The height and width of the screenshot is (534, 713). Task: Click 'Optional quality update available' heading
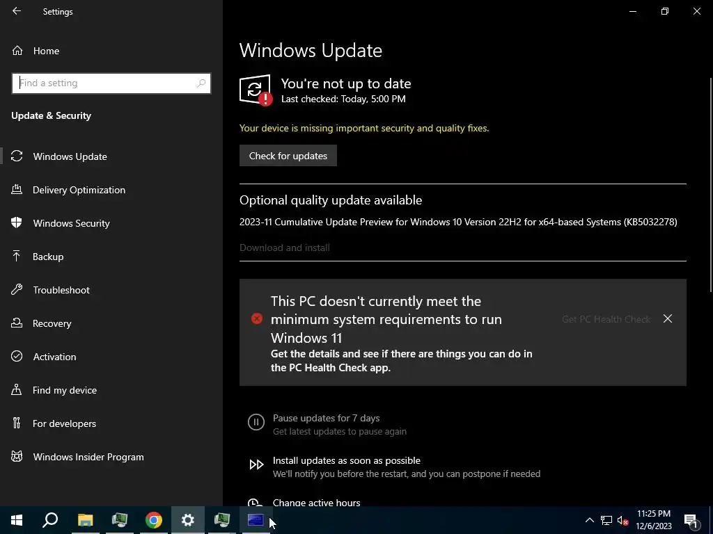pyautogui.click(x=331, y=200)
